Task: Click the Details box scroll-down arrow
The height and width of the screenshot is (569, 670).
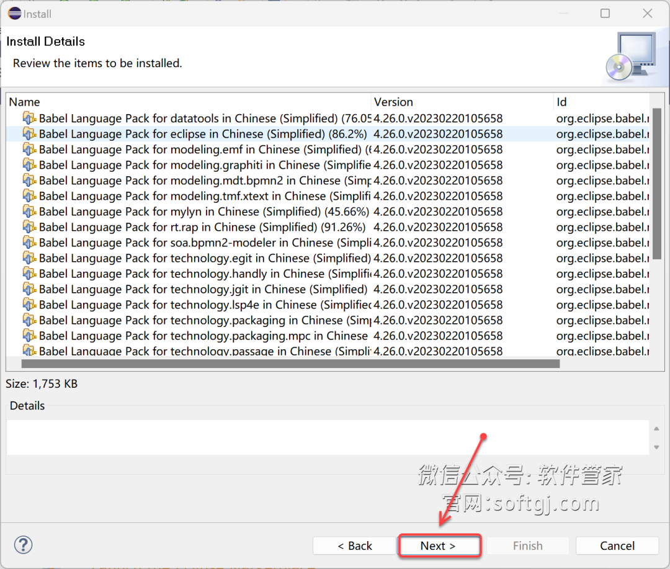Action: click(656, 447)
